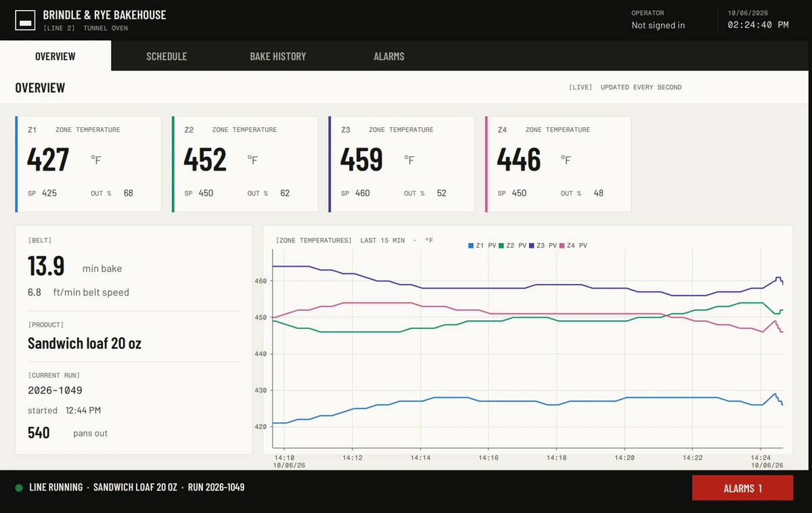Click the status bar text RUN 2026-1049
This screenshot has height=513, width=812.
(x=216, y=487)
